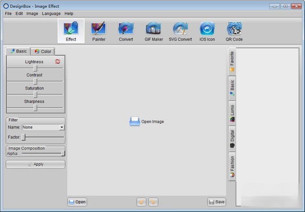
Task: Click the Alpha slider handle
Action: click(x=63, y=153)
